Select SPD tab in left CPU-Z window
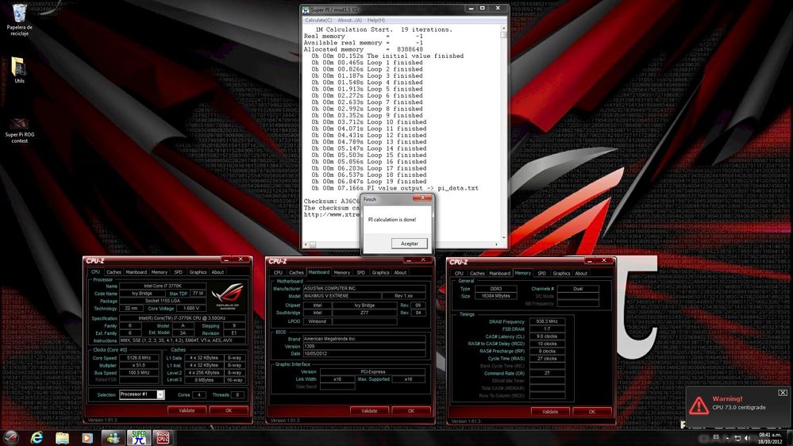Image resolution: width=793 pixels, height=446 pixels. (178, 272)
